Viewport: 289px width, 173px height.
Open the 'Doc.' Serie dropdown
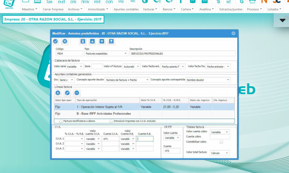[66, 80]
